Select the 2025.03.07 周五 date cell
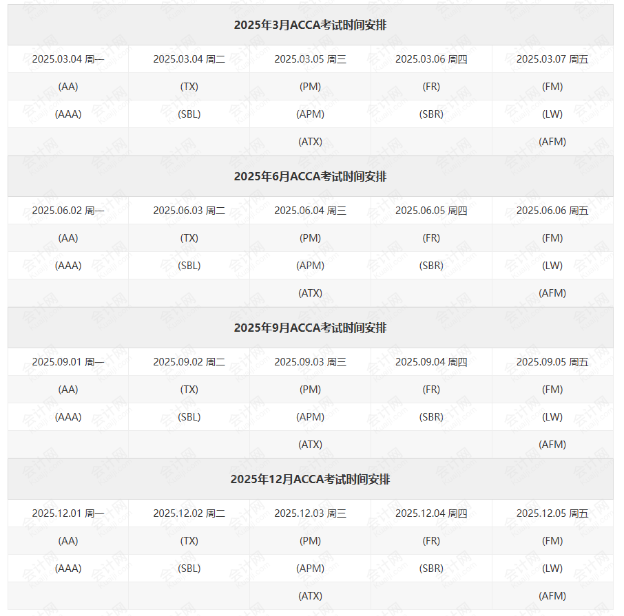Viewport: 624px width, 616px height. (x=552, y=59)
